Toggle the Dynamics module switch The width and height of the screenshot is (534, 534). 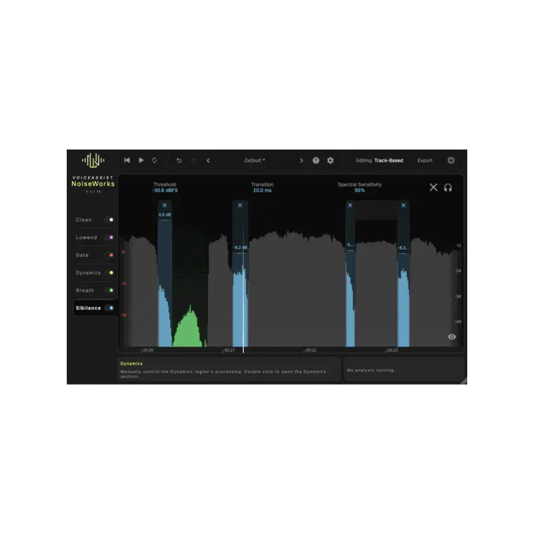[x=109, y=273]
